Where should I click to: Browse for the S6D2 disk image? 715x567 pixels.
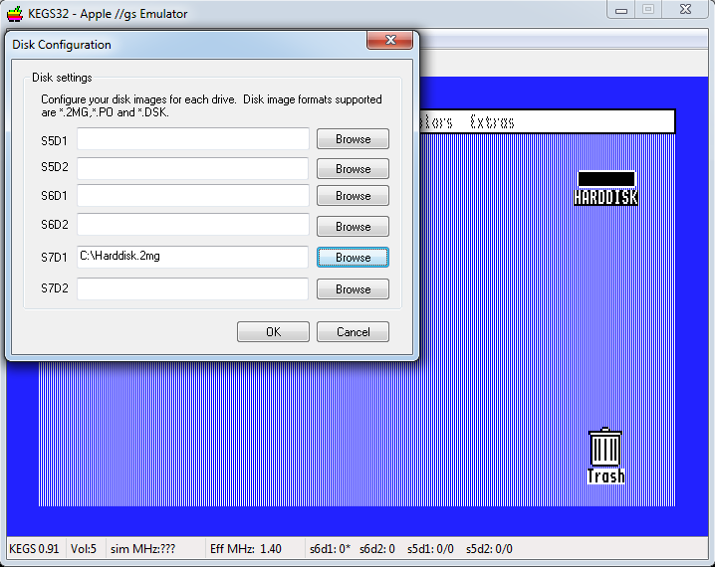click(353, 227)
